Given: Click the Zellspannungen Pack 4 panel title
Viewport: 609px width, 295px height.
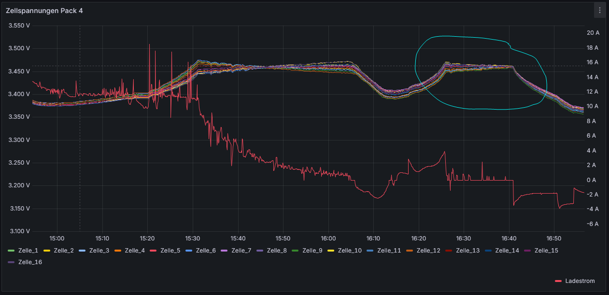Looking at the screenshot, I should pos(44,11).
